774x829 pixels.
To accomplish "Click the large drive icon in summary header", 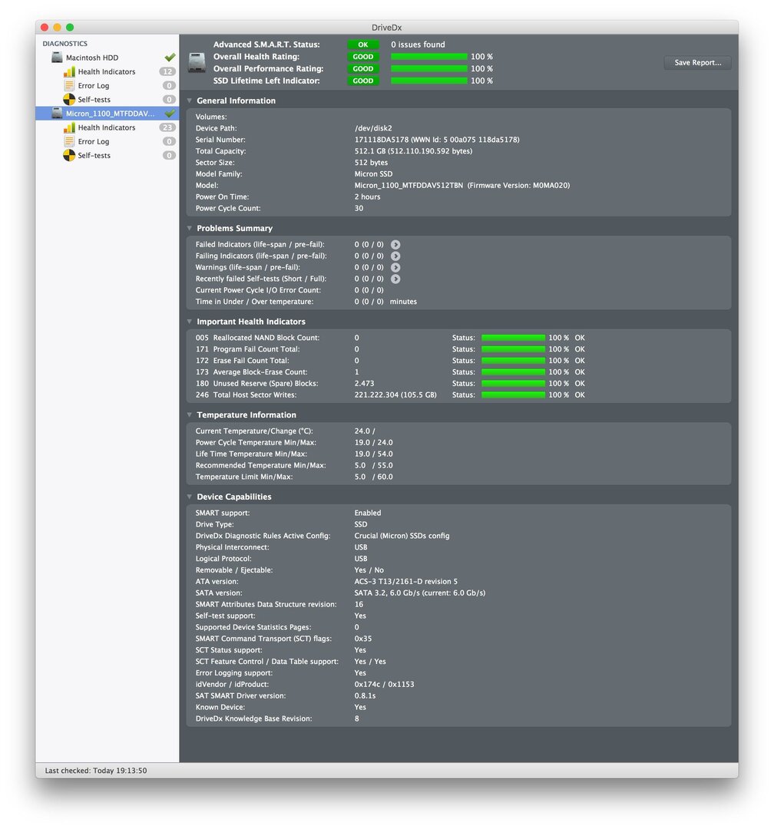I will (x=197, y=62).
